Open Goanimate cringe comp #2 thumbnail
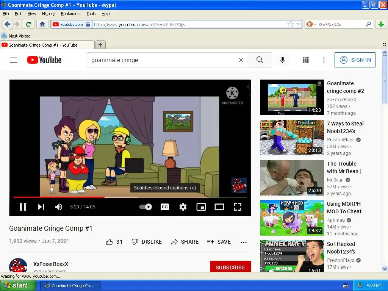The width and height of the screenshot is (388, 291). 292,97
